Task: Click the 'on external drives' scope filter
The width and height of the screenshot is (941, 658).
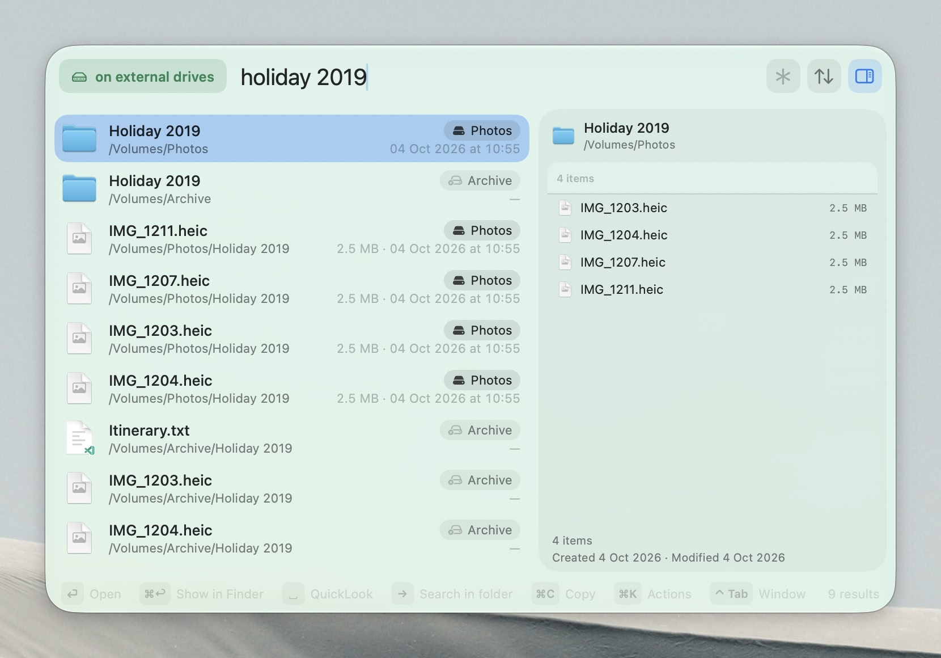Action: click(143, 77)
